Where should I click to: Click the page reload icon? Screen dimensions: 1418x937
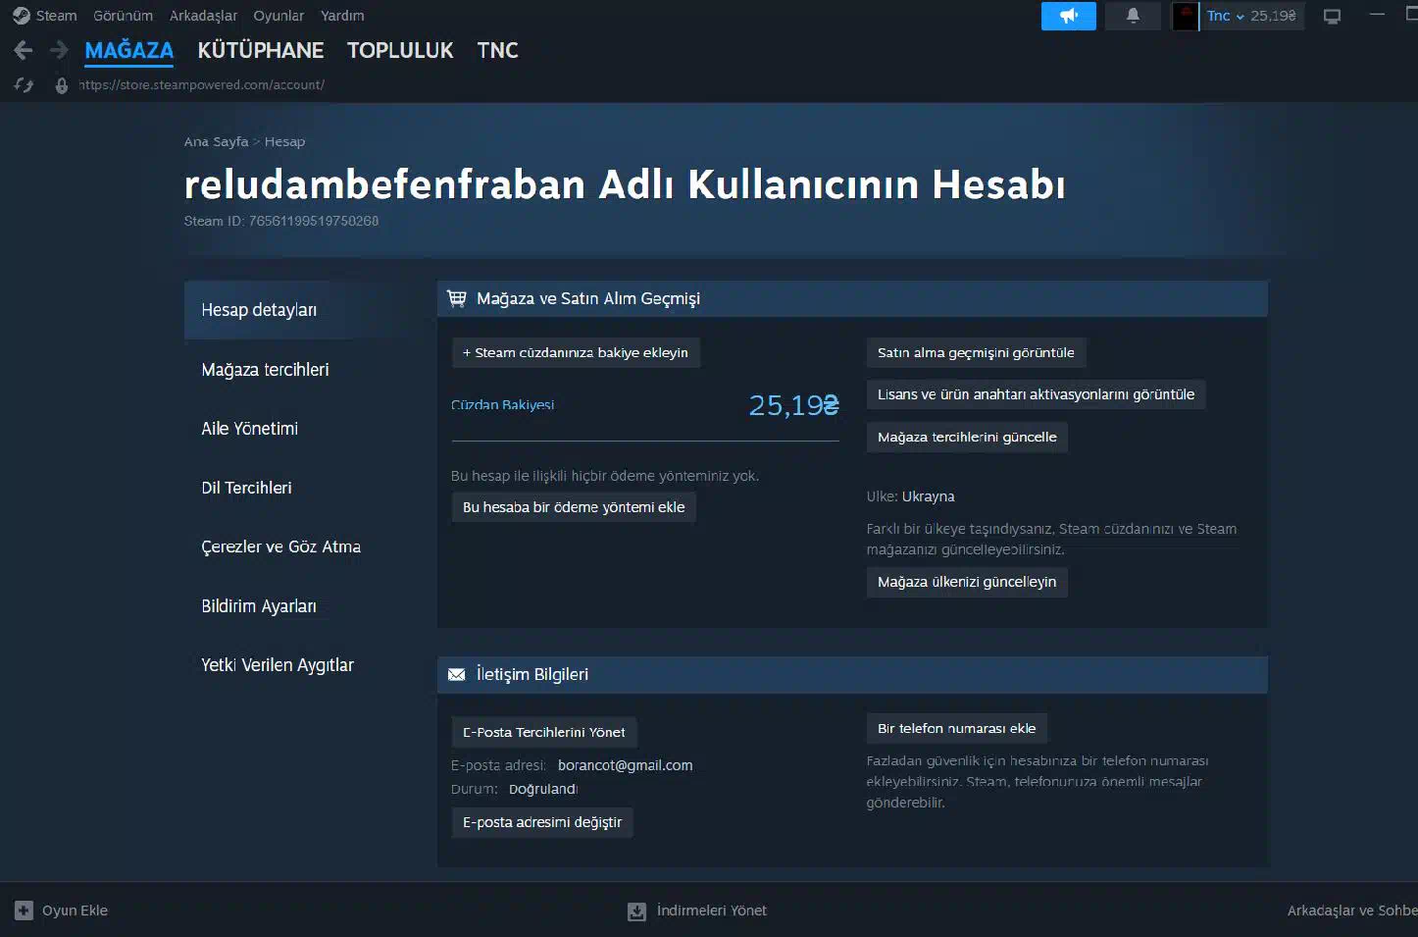tap(24, 85)
